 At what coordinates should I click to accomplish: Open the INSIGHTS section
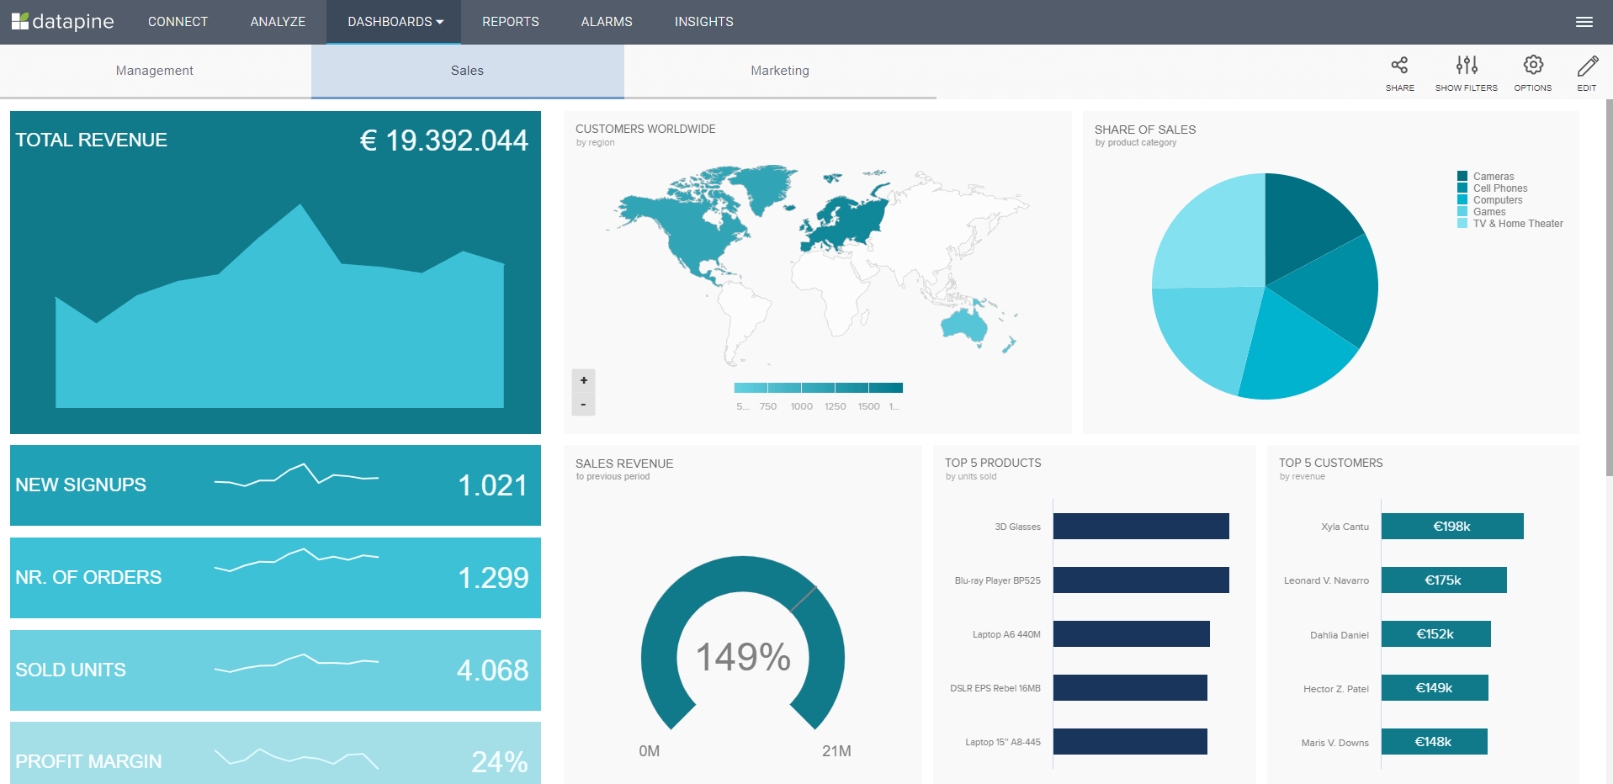(703, 22)
